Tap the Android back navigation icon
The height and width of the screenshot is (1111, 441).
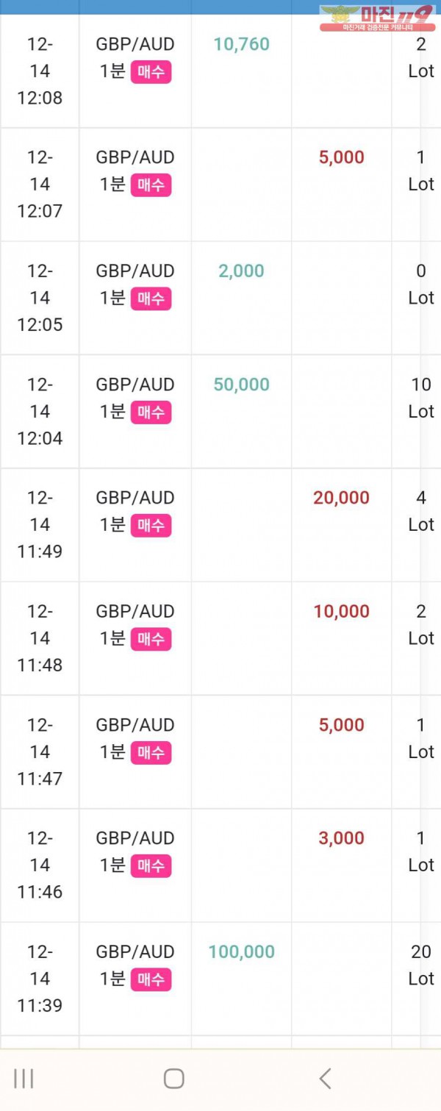pos(325,1079)
